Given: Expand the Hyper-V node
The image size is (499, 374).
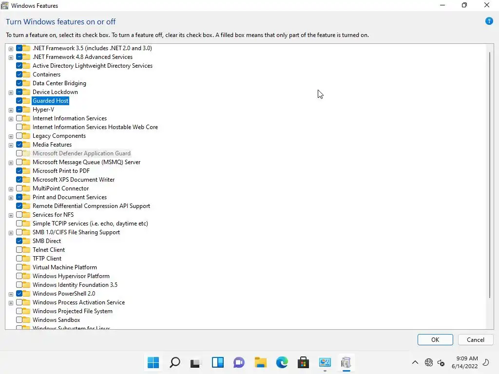Looking at the screenshot, I should point(11,110).
